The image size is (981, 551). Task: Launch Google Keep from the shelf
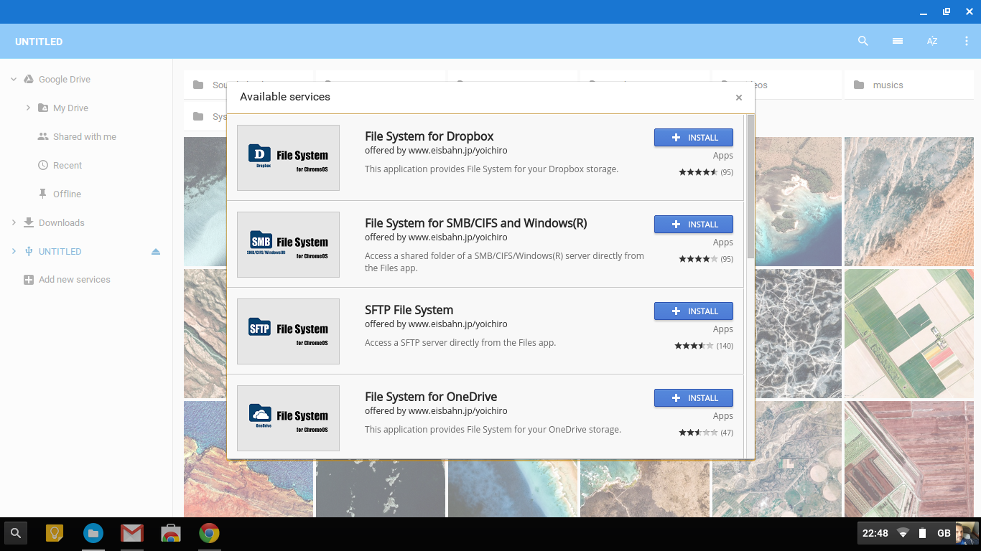point(55,533)
